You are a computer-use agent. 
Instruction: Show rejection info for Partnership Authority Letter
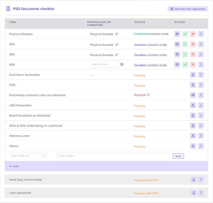(148, 95)
